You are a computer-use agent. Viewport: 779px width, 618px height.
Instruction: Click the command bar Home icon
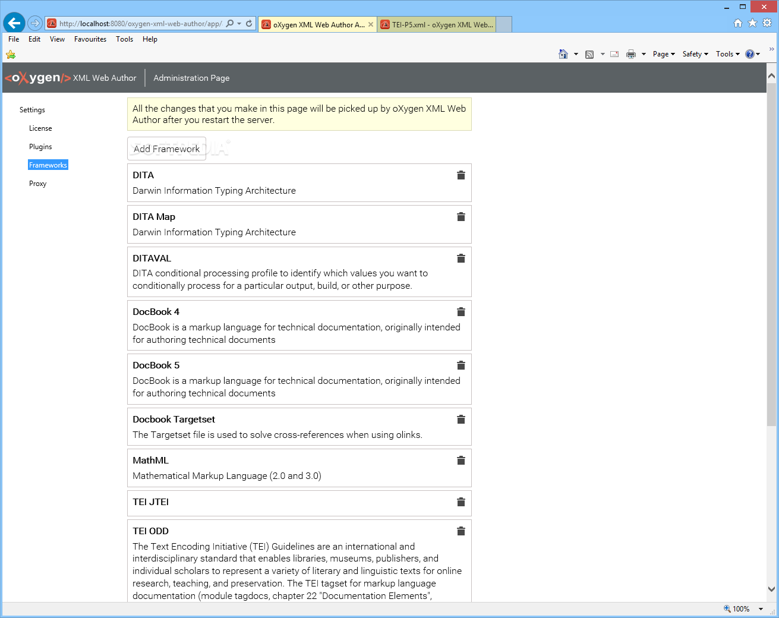[563, 54]
